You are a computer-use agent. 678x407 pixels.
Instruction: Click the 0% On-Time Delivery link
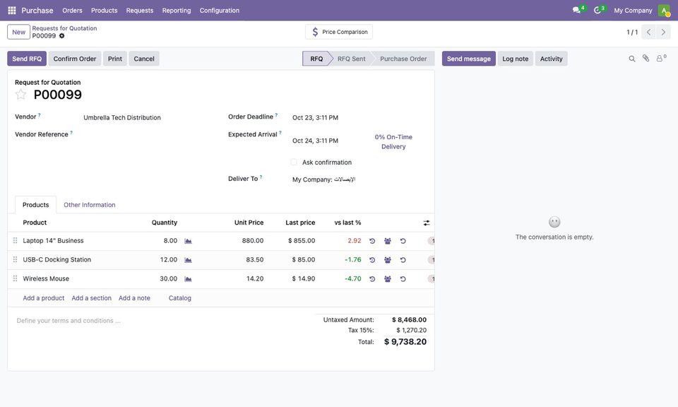393,142
